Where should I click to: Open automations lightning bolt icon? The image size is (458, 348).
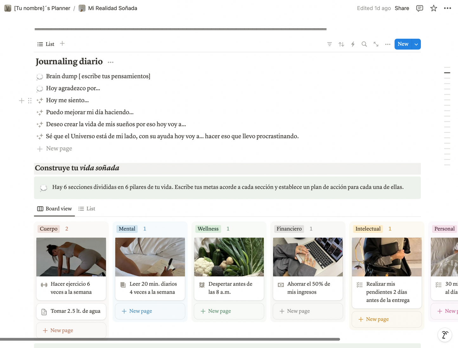click(353, 44)
